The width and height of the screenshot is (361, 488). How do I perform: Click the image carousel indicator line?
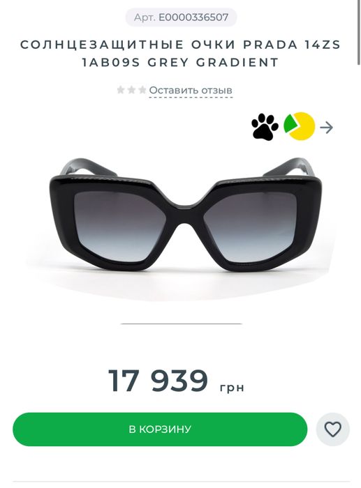pyautogui.click(x=181, y=323)
